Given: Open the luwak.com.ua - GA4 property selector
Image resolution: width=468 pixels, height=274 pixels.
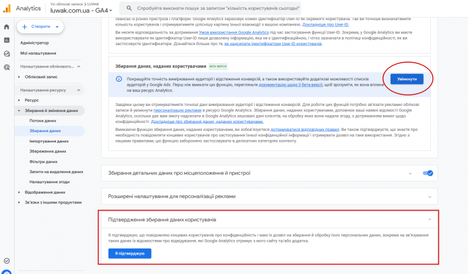Looking at the screenshot, I should click(x=81, y=10).
